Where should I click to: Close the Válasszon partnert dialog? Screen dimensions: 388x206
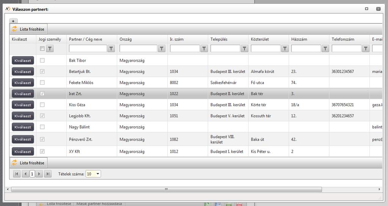point(379,9)
